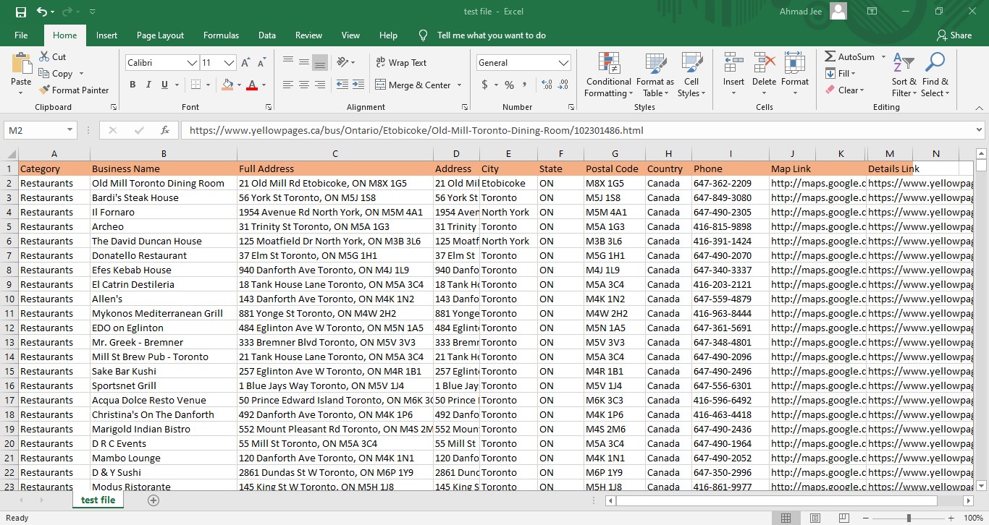This screenshot has width=989, height=525.
Task: Toggle Italic text formatting
Action: pos(148,85)
